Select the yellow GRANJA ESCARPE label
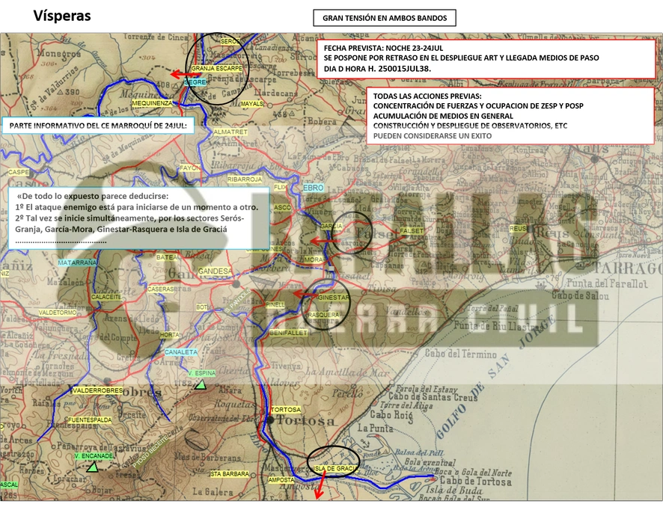This screenshot has height=510, width=663. click(217, 69)
